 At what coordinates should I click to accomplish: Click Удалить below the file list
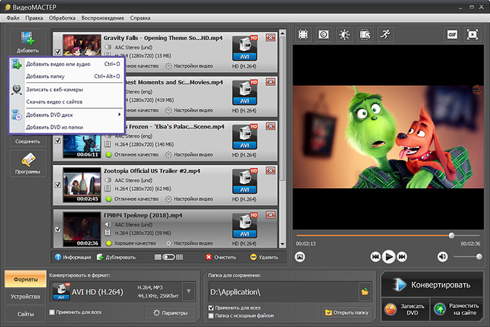pos(264,258)
